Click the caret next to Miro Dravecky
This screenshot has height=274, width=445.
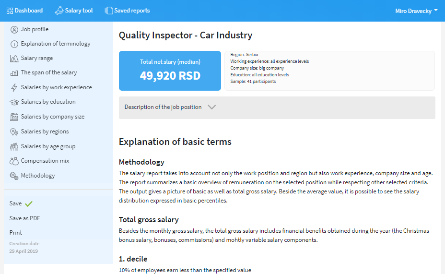[x=436, y=10]
